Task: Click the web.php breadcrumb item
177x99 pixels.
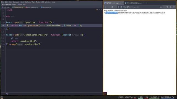Action: [x=22, y=4]
